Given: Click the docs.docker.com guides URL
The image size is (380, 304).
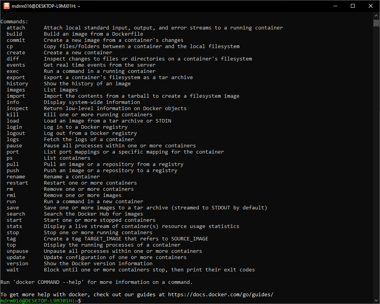Looking at the screenshot, I should pyautogui.click(x=220, y=295).
